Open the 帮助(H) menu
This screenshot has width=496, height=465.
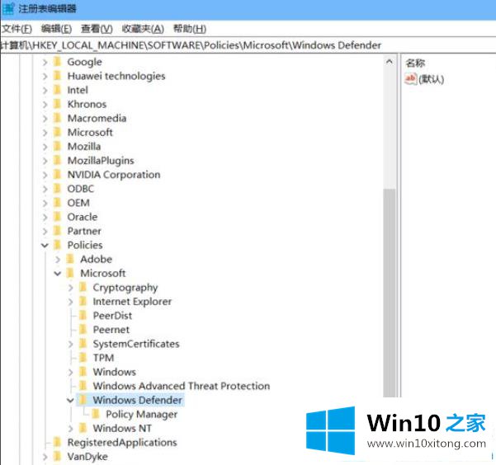click(x=190, y=29)
